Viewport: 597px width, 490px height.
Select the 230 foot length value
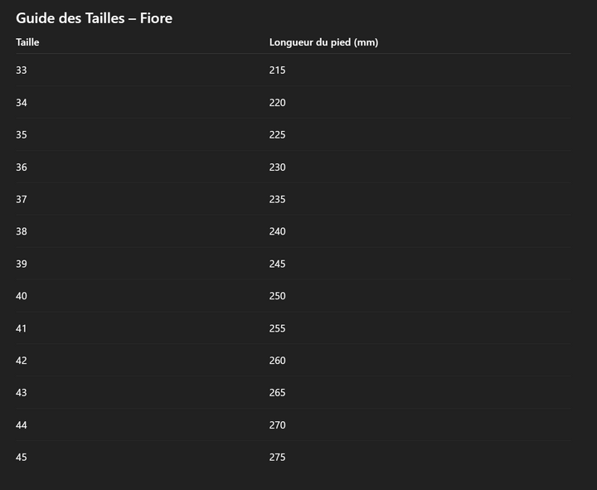277,167
